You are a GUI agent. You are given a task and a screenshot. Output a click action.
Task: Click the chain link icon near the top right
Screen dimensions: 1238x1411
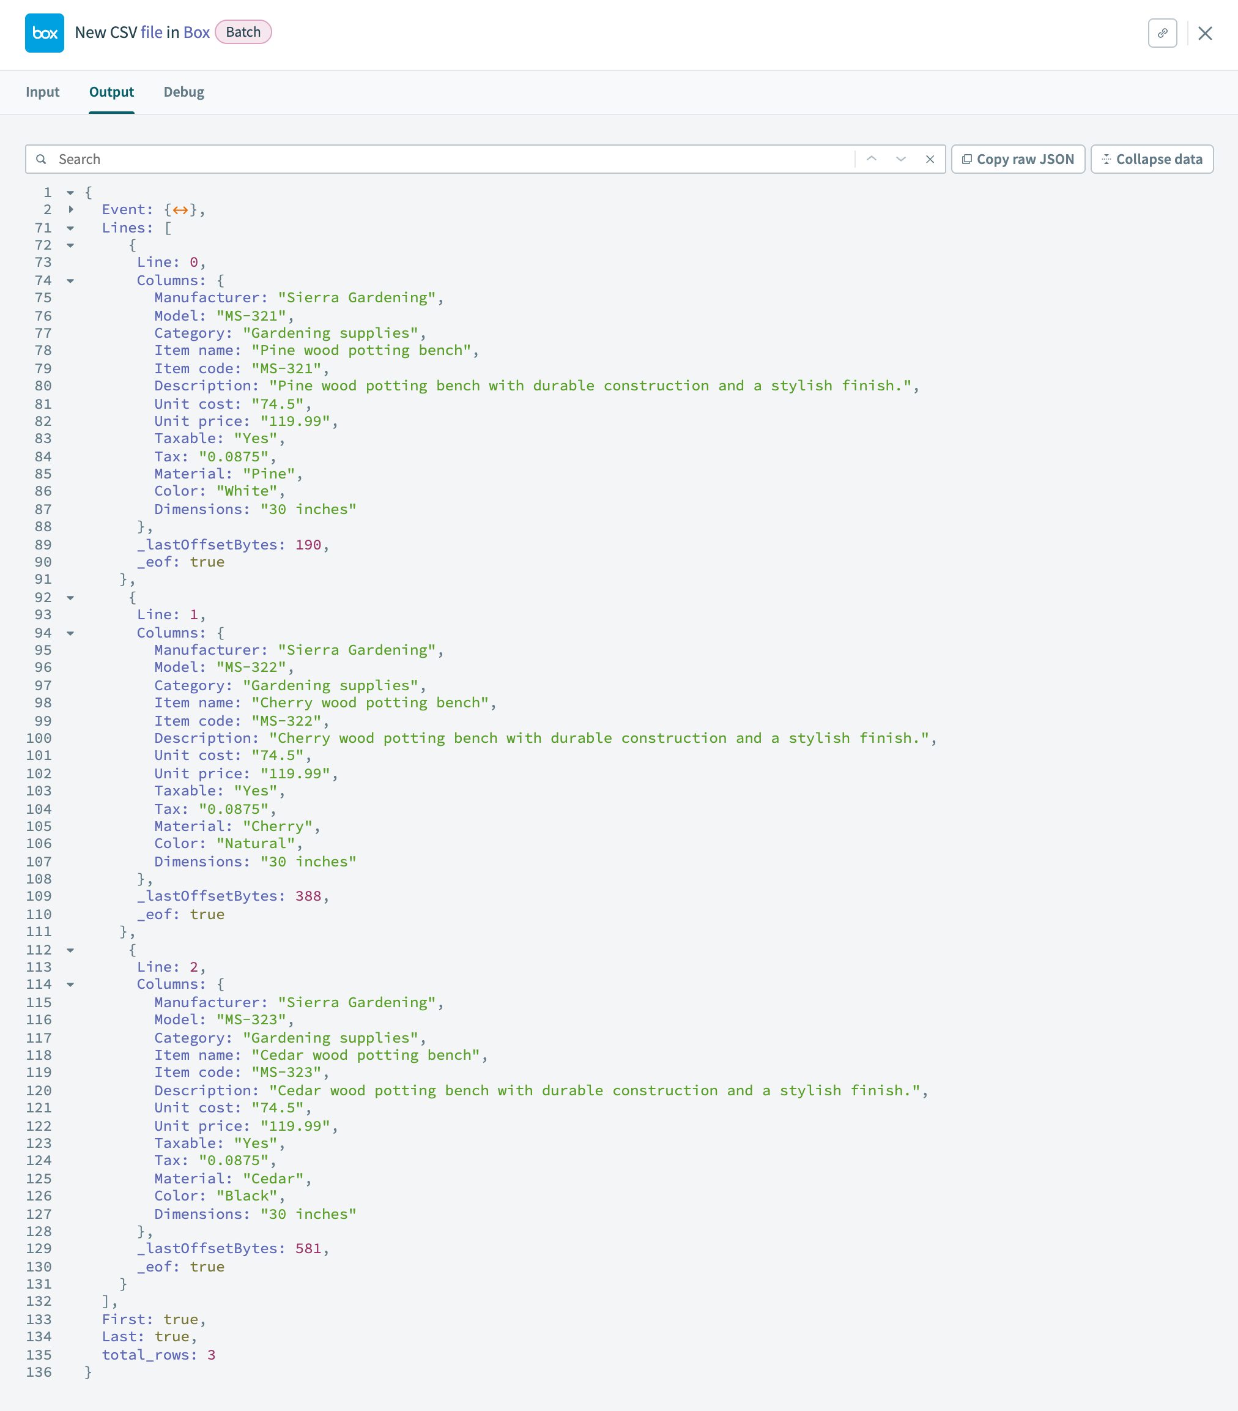coord(1163,33)
